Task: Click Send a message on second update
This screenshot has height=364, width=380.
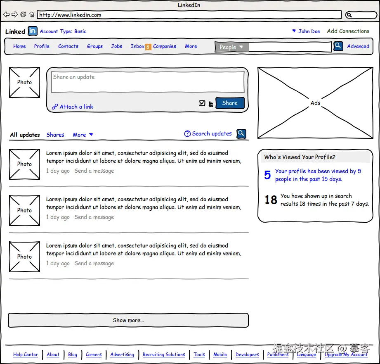Action: 94,217
